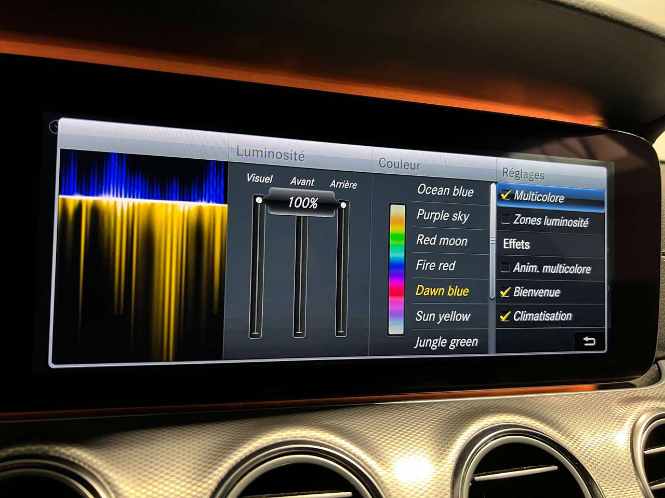Choose Sun yellow color
This screenshot has width=665, height=498.
(443, 316)
